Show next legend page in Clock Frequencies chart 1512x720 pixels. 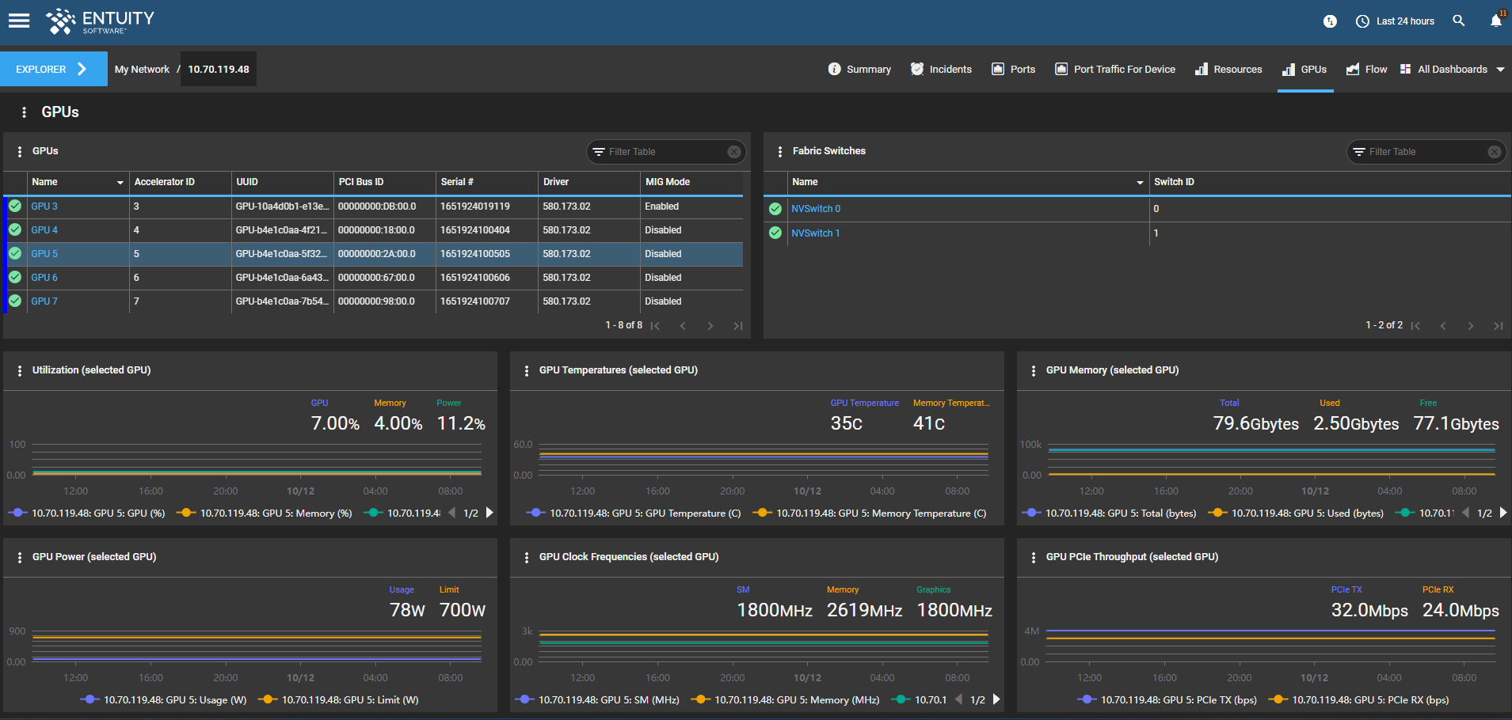pyautogui.click(x=996, y=699)
